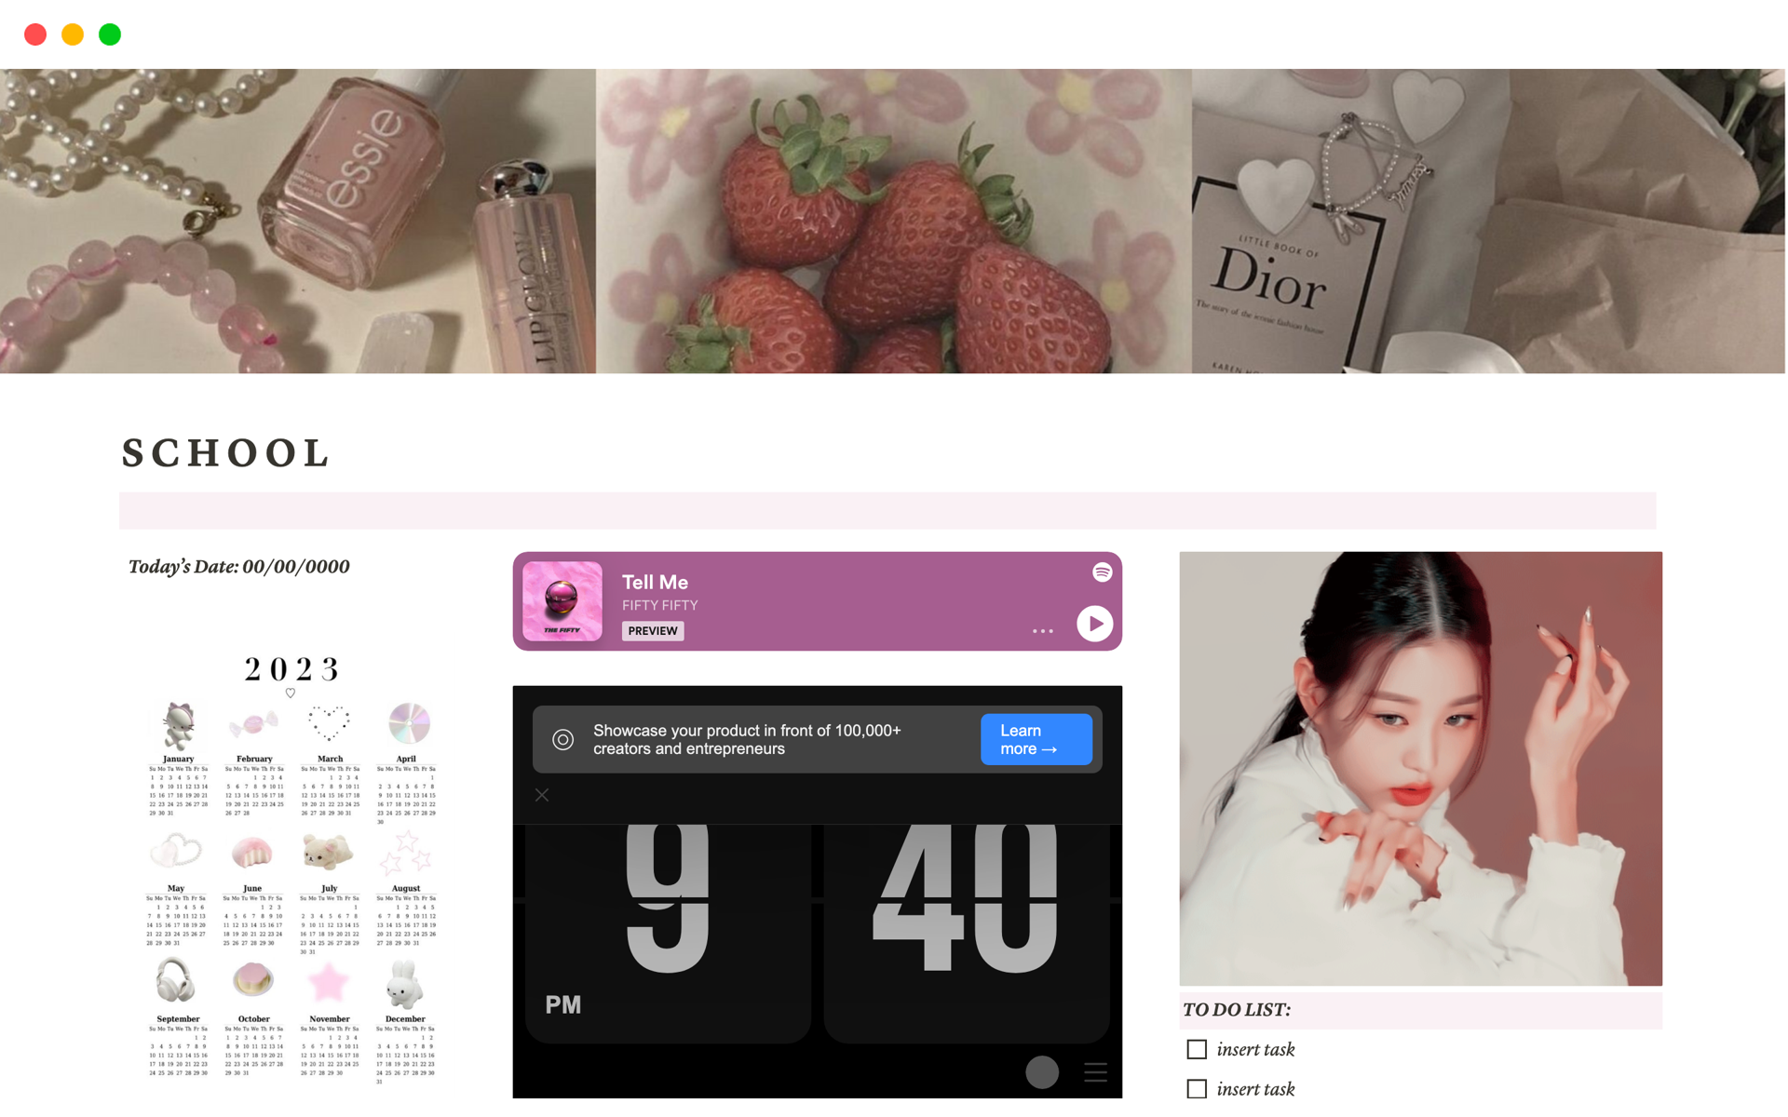Image resolution: width=1788 pixels, height=1117 pixels.
Task: Click the advertisement dismiss icon
Action: pyautogui.click(x=541, y=795)
